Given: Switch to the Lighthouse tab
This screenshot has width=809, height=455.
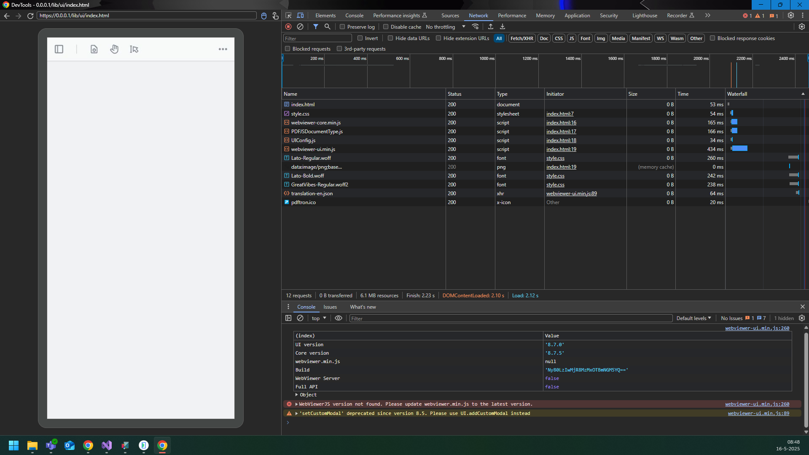Looking at the screenshot, I should coord(645,16).
